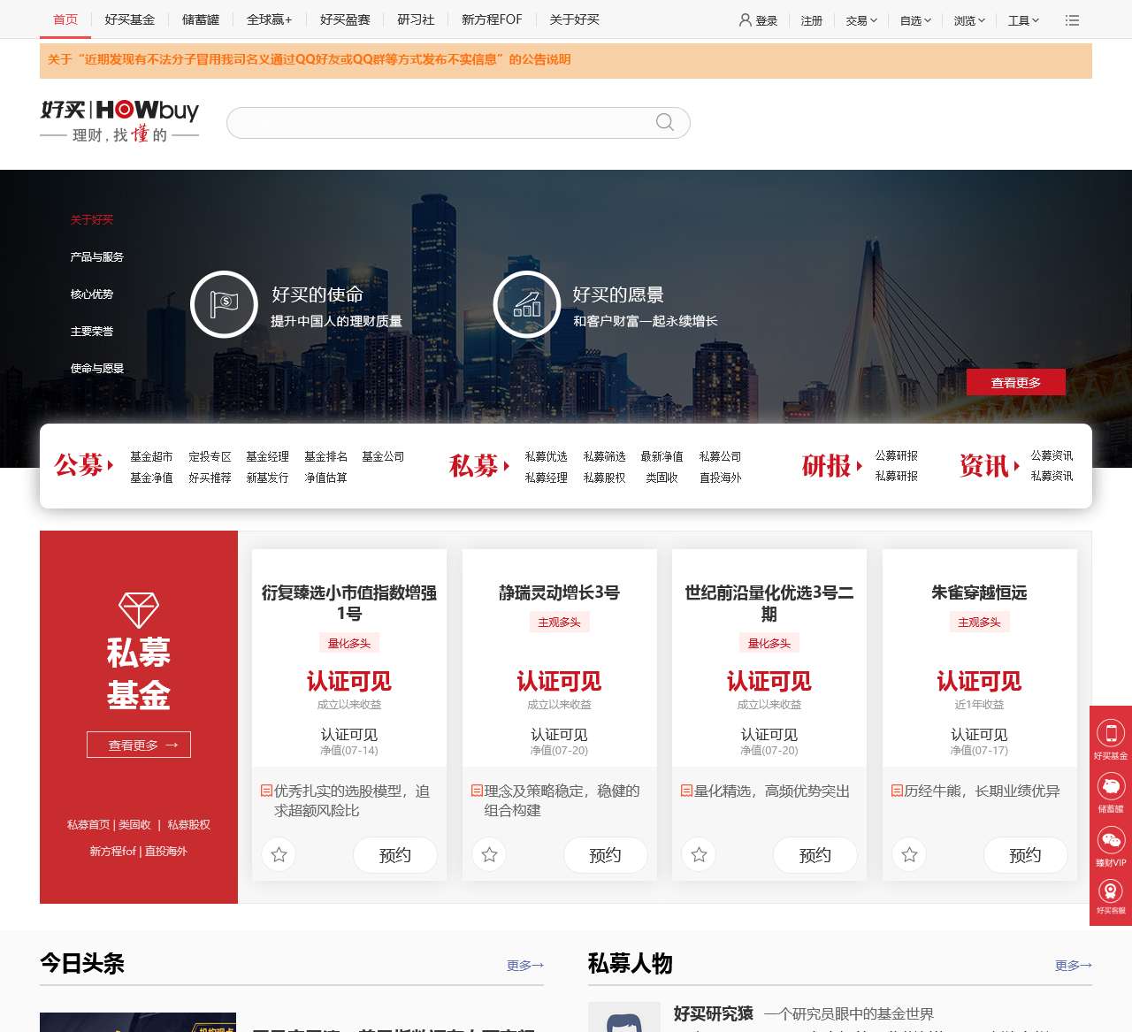Screen dimensions: 1132x1032
Task: Open the 新方程FOF nav item
Action: click(492, 19)
